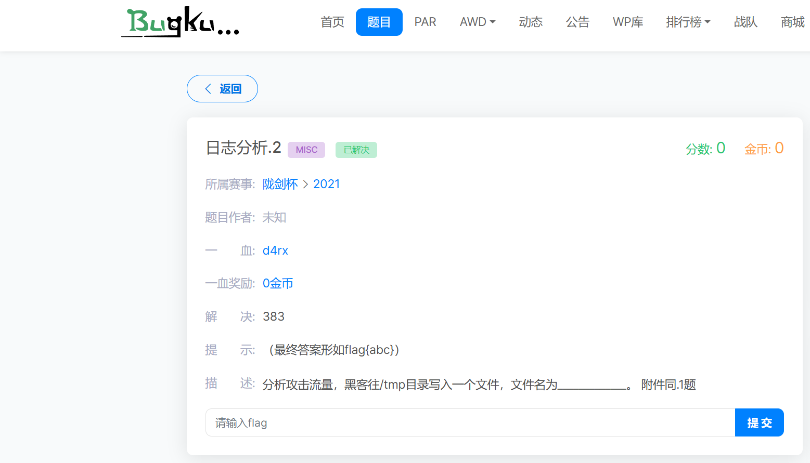Go to 动态 in the navbar
The width and height of the screenshot is (810, 463).
click(531, 22)
